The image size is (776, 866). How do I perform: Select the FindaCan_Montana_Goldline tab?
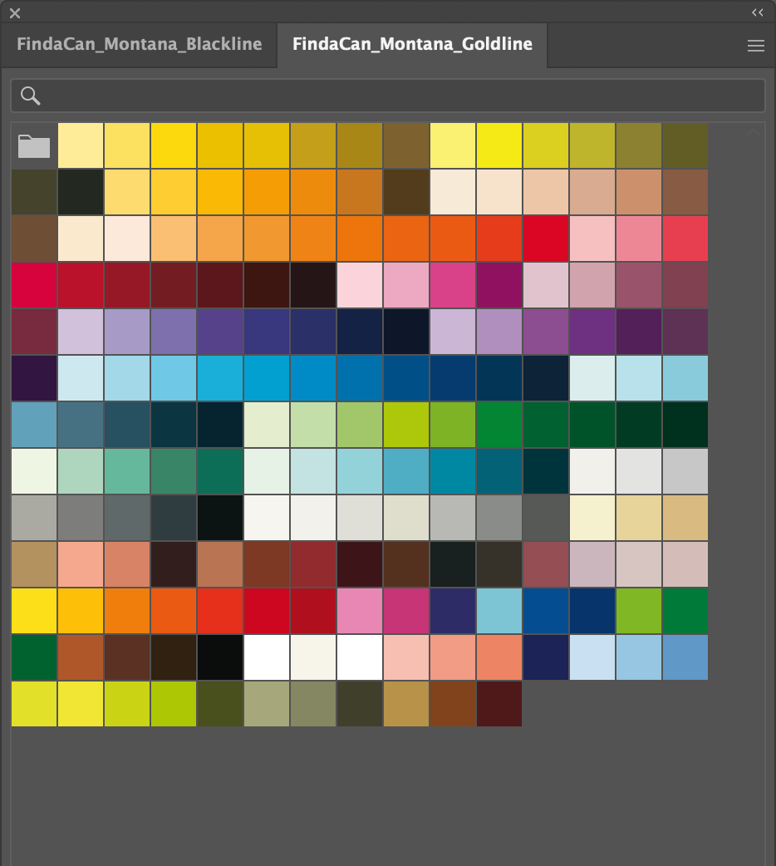(412, 44)
